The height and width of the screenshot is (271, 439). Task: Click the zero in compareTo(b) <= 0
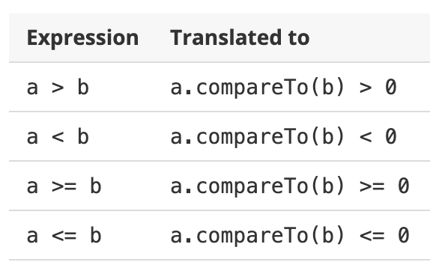pyautogui.click(x=404, y=235)
